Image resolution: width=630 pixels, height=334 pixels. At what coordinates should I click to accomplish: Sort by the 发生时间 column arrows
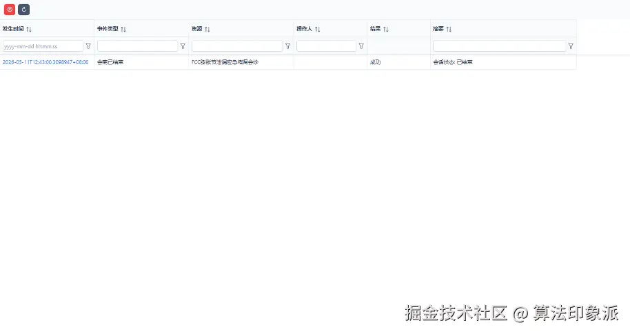click(x=28, y=29)
